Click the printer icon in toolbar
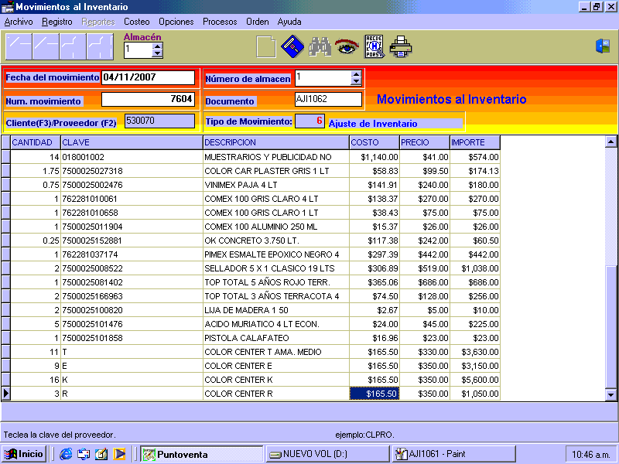 [x=401, y=47]
